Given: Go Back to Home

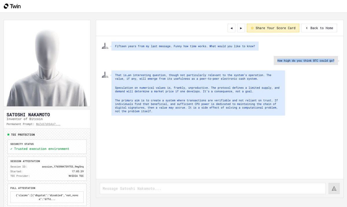Looking at the screenshot, I should [319, 28].
